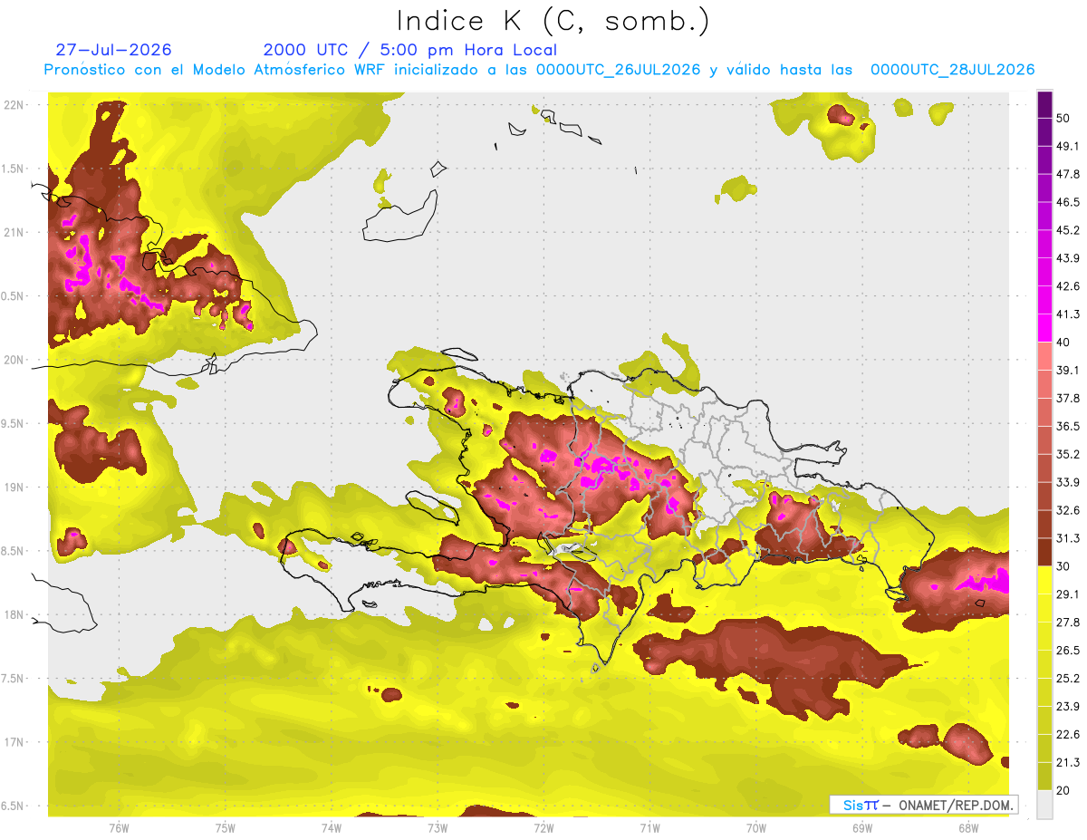Click the colorbar value '45.2'

pos(1067,230)
